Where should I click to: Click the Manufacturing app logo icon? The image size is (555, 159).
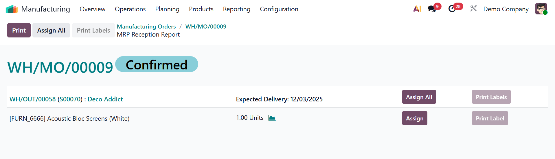tap(12, 9)
